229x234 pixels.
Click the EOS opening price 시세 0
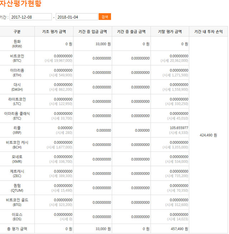66,219
